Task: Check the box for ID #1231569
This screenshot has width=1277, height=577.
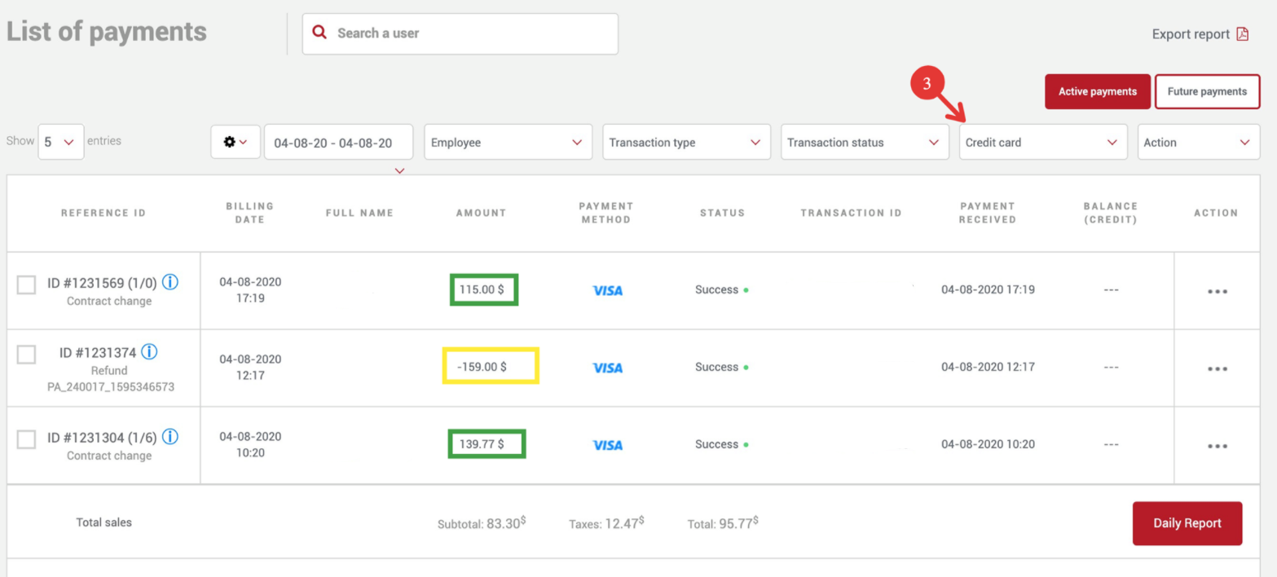Action: 27,284
